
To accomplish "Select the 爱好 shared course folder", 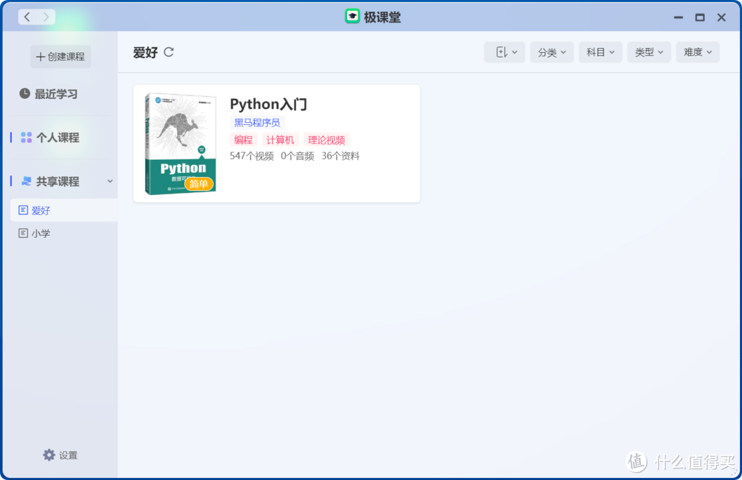I will (64, 210).
